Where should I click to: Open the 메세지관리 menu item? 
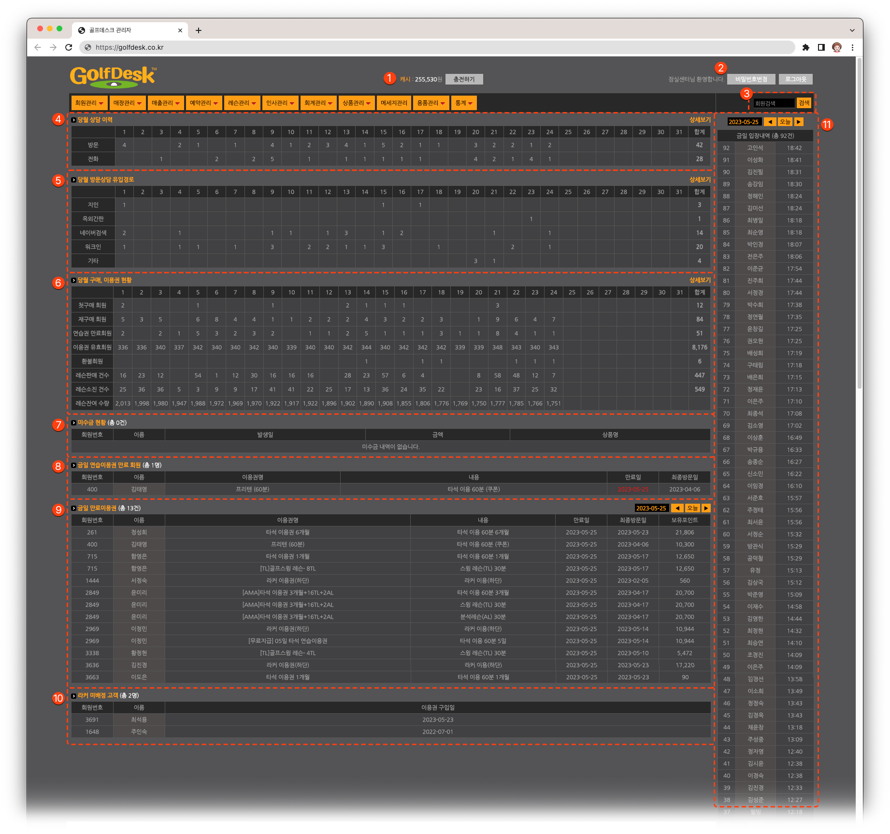pos(394,103)
